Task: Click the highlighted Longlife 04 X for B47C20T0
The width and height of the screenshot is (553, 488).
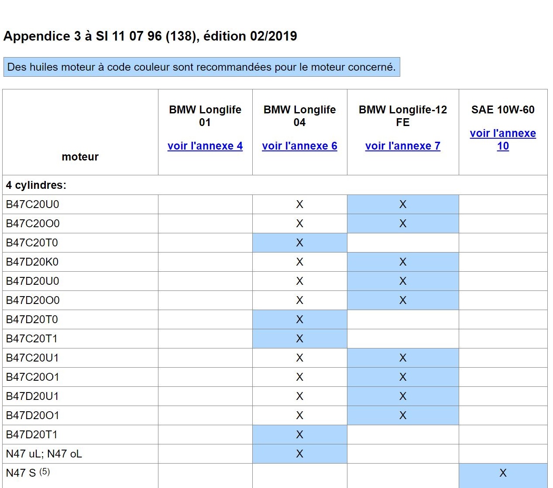Action: click(x=299, y=242)
